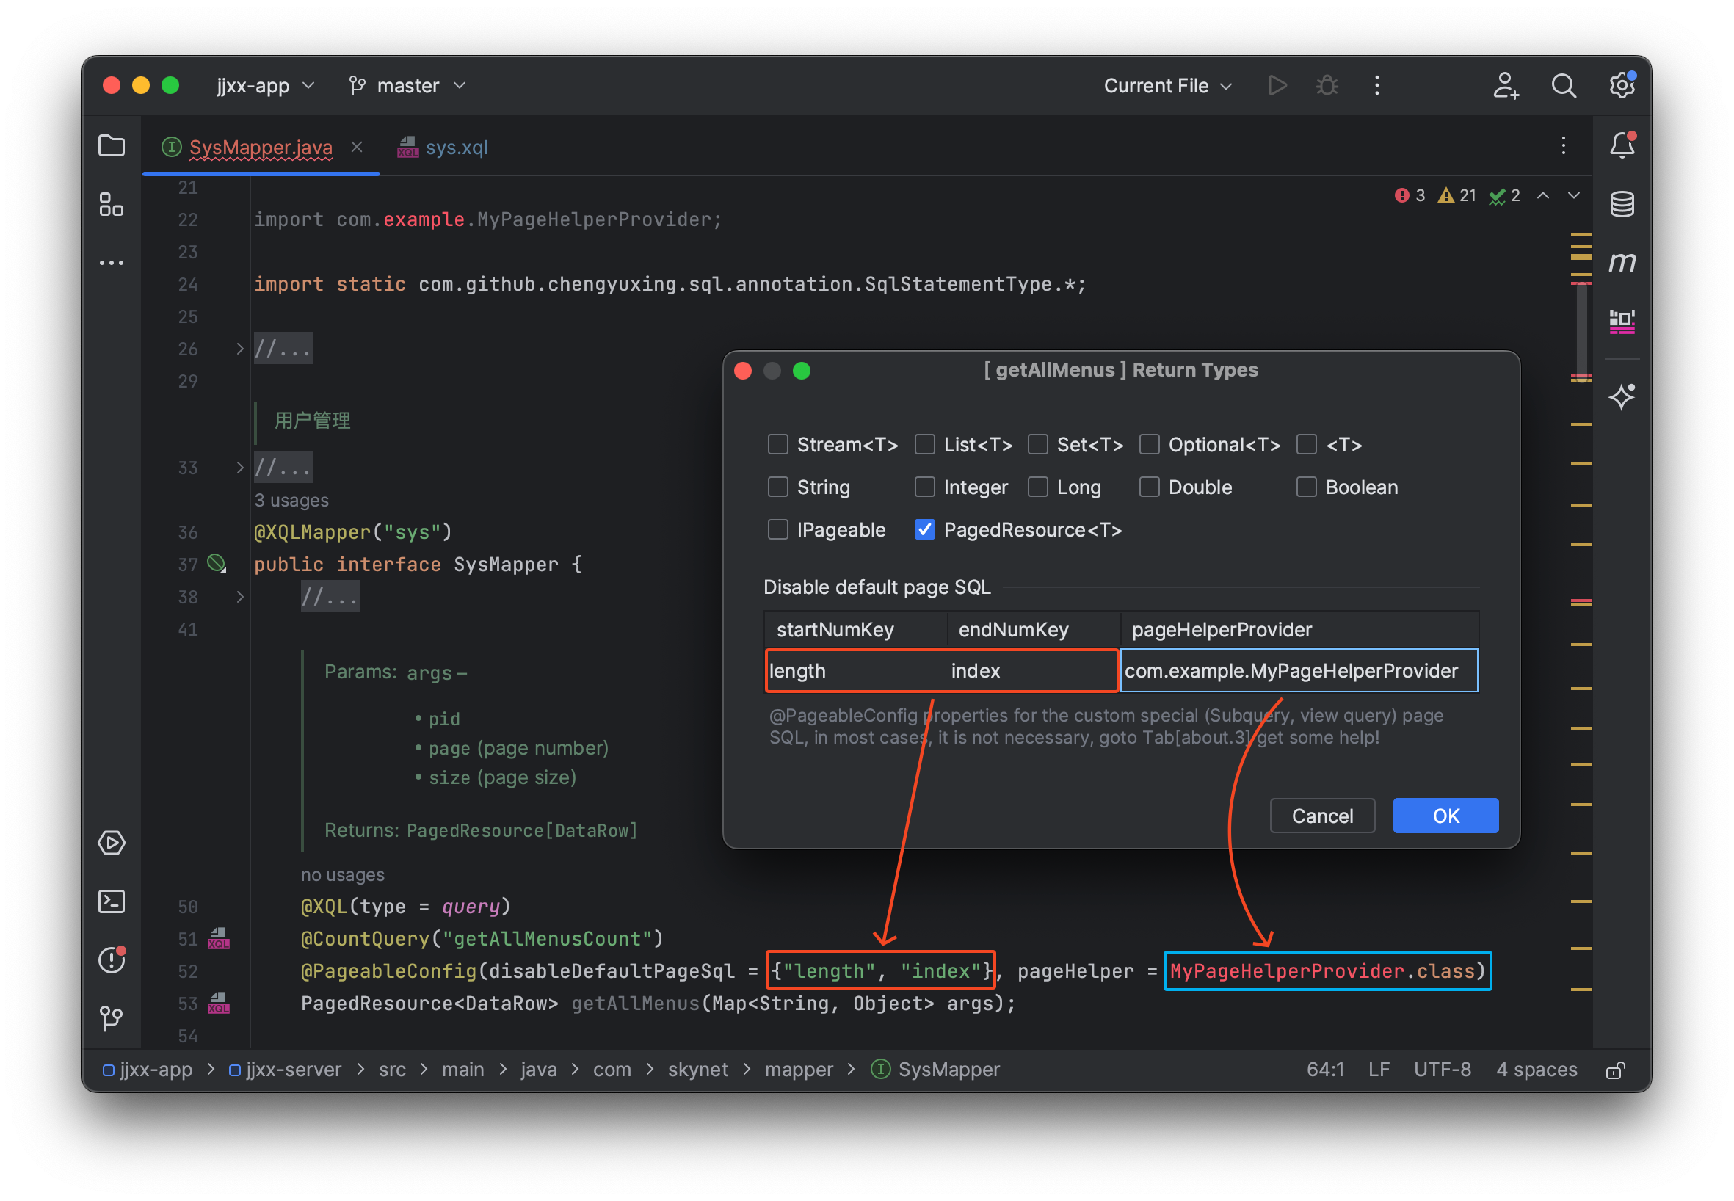Screen dimensions: 1734x1201
Task: Show more tool windows ellipsis
Action: pos(112,263)
